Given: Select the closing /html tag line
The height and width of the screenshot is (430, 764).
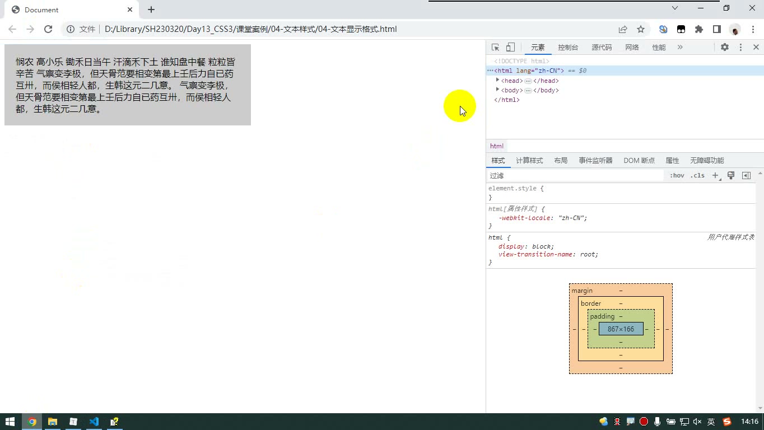Looking at the screenshot, I should tap(506, 100).
